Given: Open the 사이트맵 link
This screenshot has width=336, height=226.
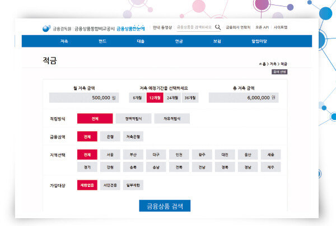Looking at the screenshot, I should [281, 27].
